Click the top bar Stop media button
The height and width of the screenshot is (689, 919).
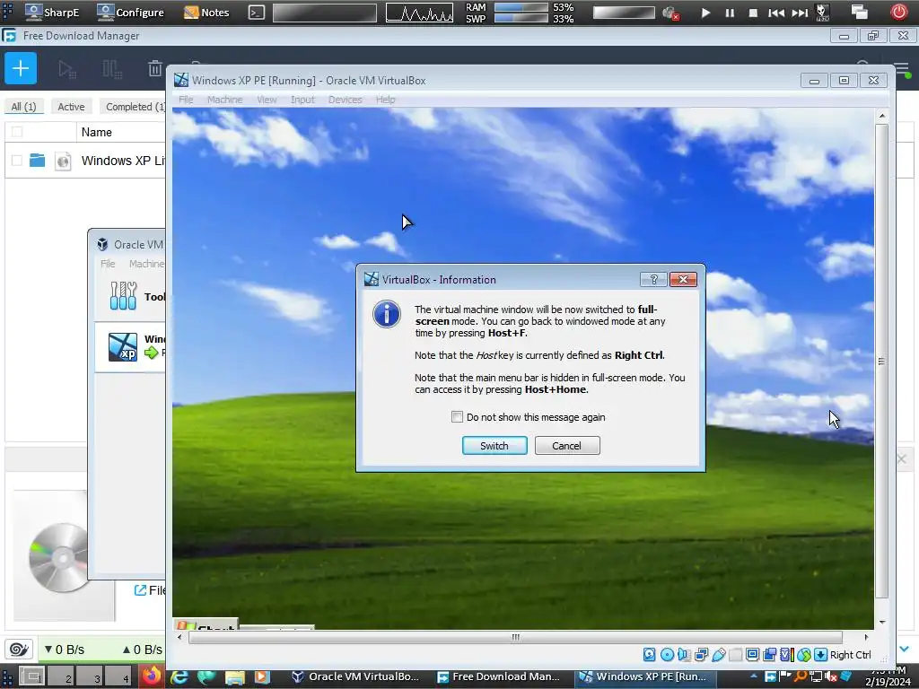click(753, 13)
